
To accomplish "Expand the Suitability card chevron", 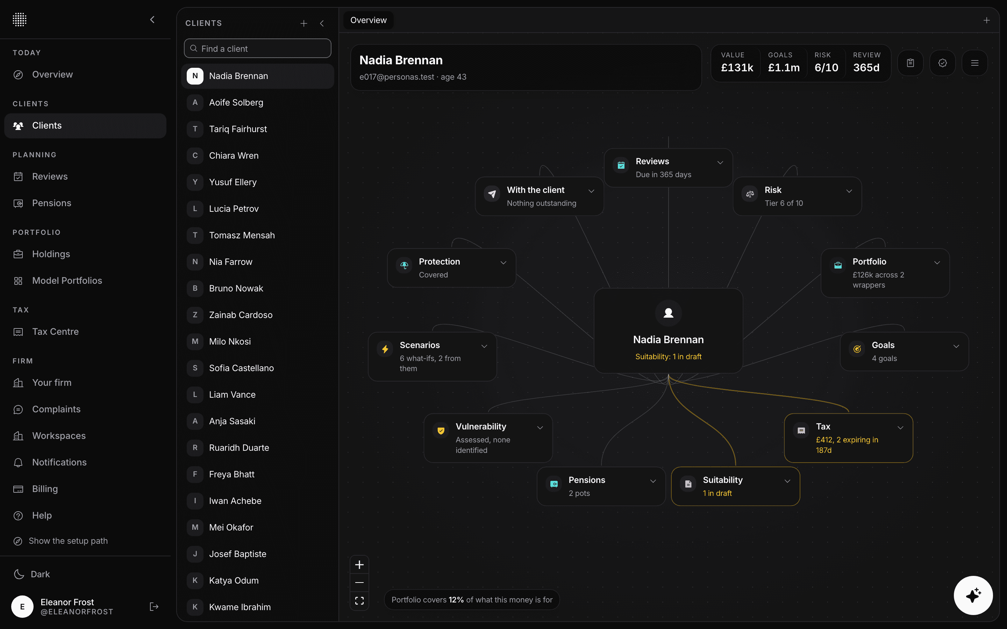I will (x=787, y=481).
